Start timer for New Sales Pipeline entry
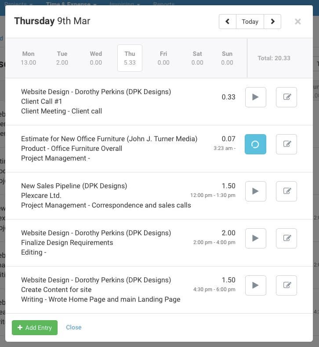Image resolution: width=319 pixels, height=347 pixels. [255, 191]
